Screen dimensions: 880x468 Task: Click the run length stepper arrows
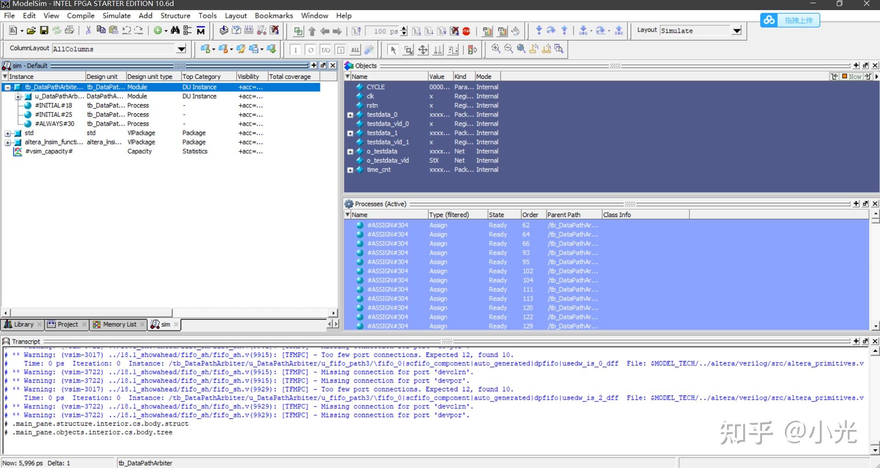tap(404, 31)
